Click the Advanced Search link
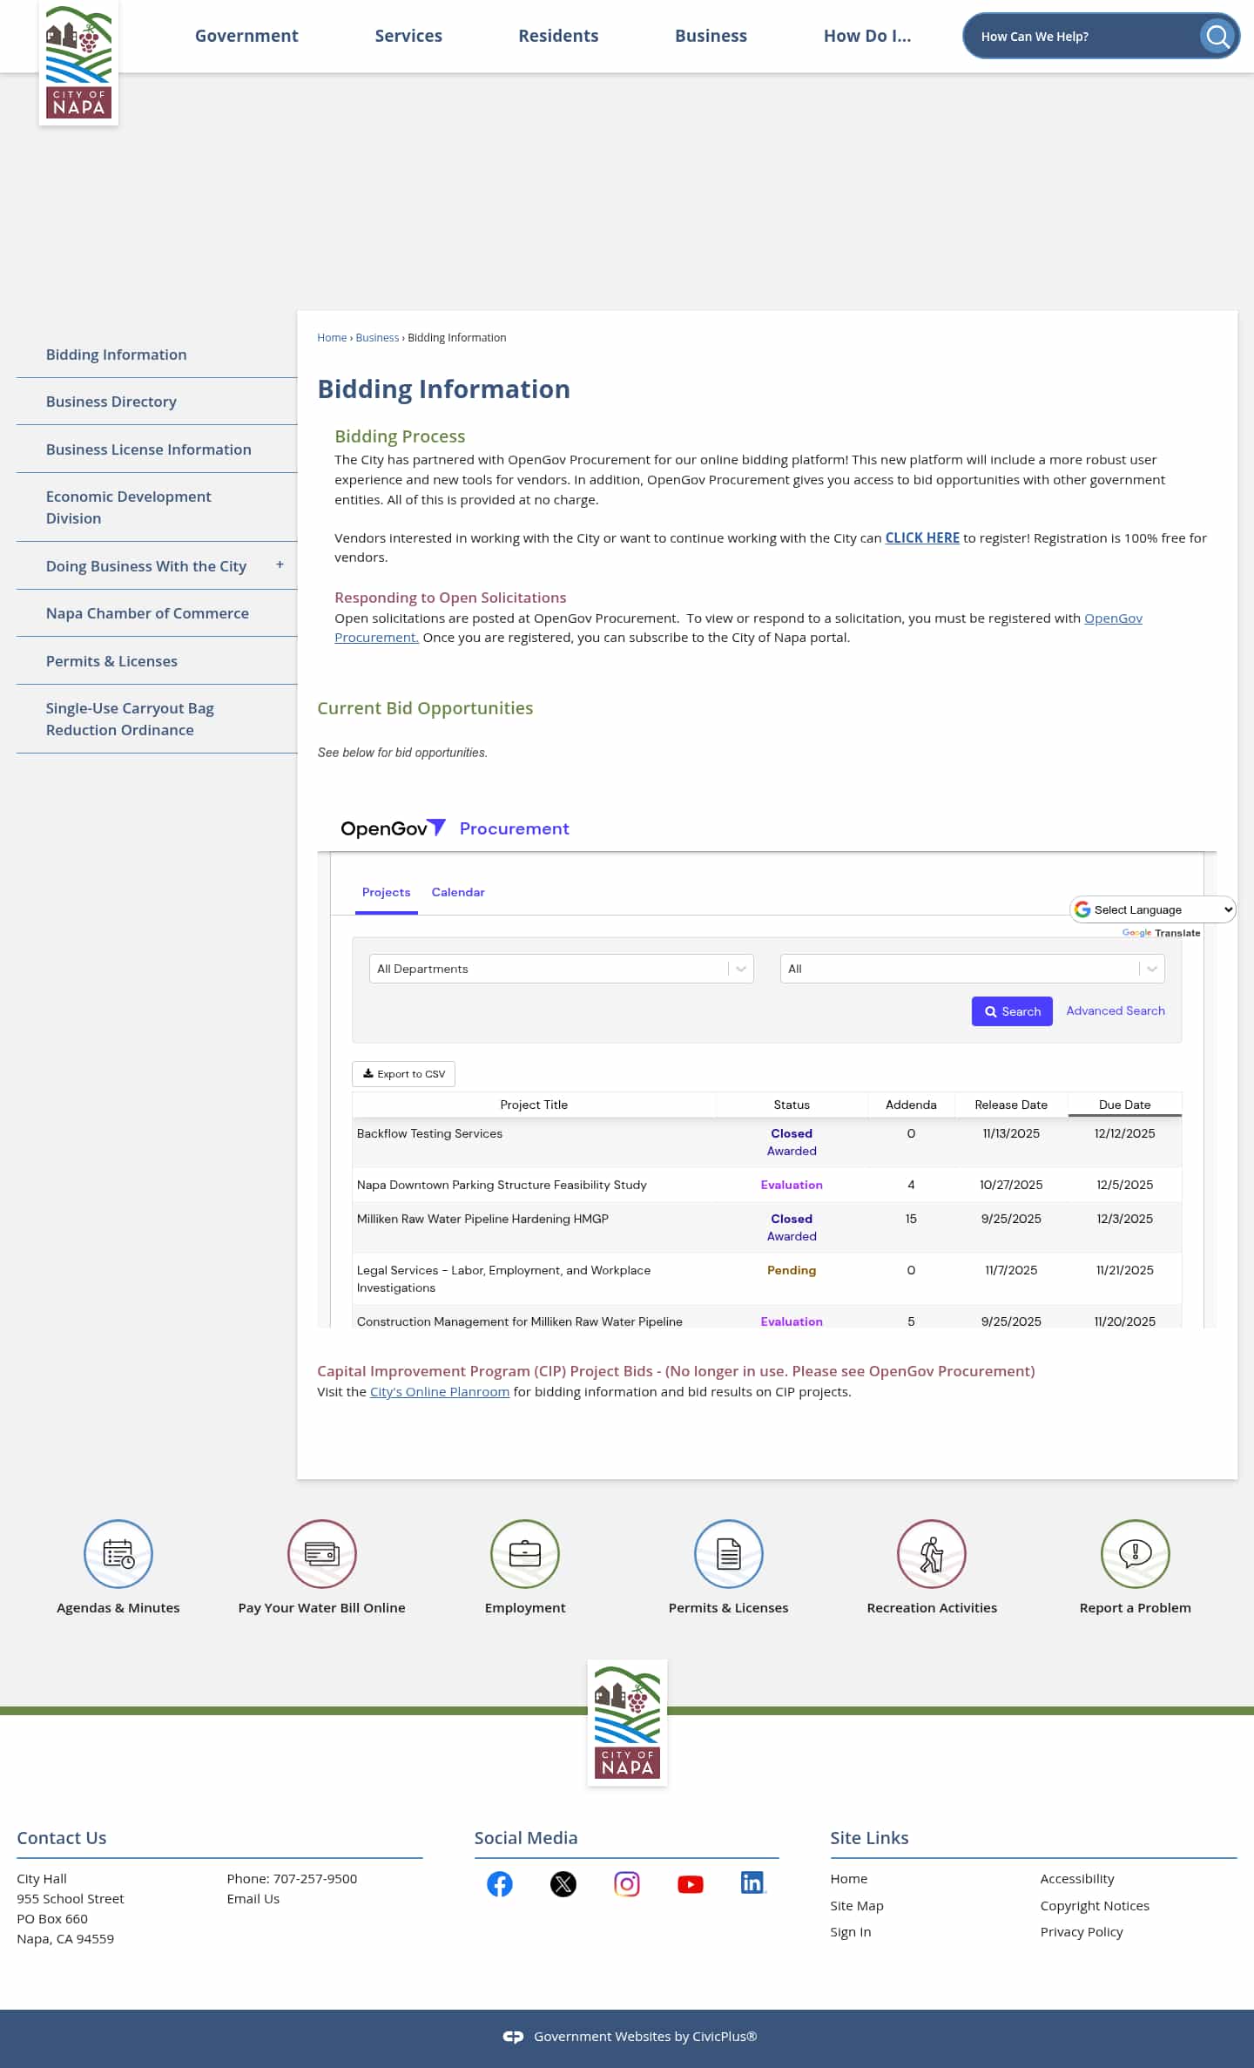The width and height of the screenshot is (1254, 2068). 1116,1010
